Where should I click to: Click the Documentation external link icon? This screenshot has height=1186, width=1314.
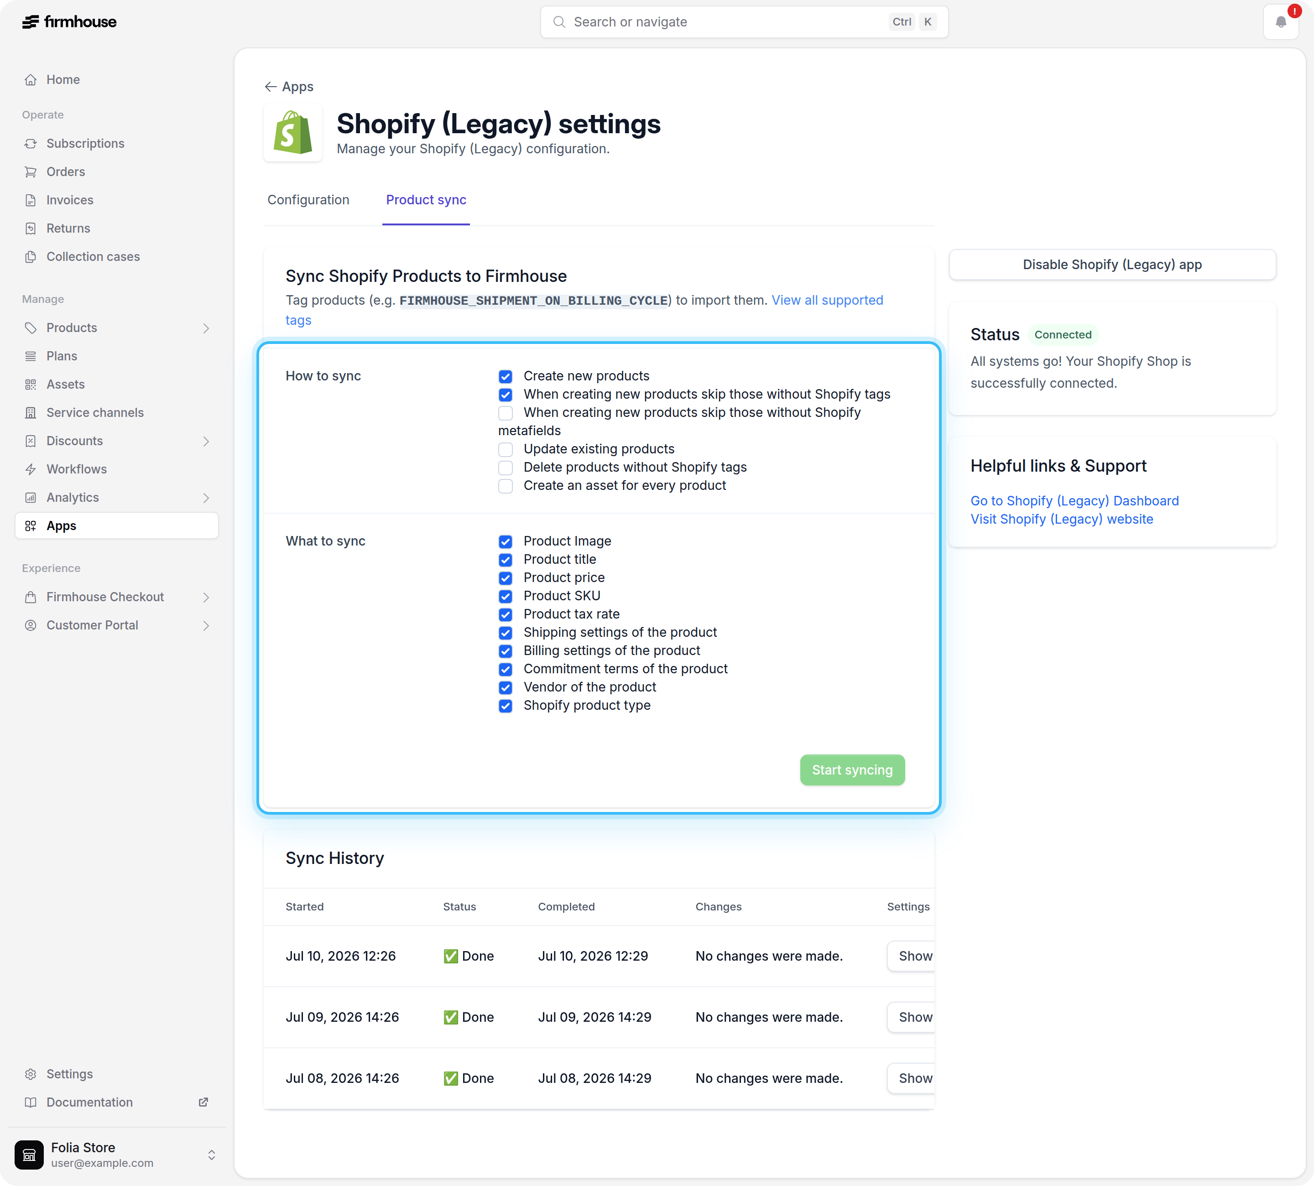coord(203,1102)
